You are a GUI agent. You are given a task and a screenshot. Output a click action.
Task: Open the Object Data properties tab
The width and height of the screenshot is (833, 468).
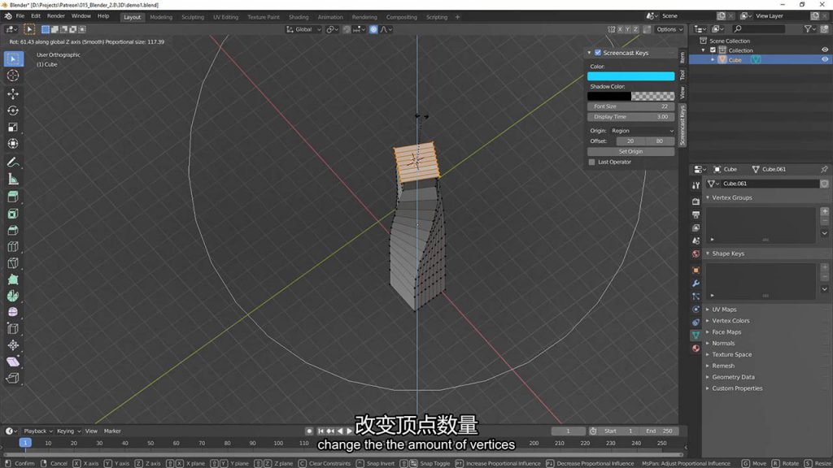pyautogui.click(x=696, y=336)
